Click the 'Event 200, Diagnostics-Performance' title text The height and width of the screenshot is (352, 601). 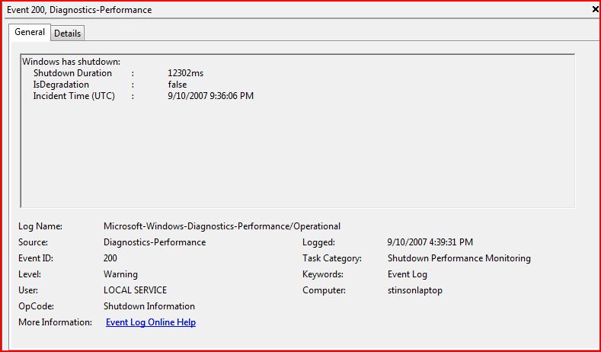click(x=79, y=10)
